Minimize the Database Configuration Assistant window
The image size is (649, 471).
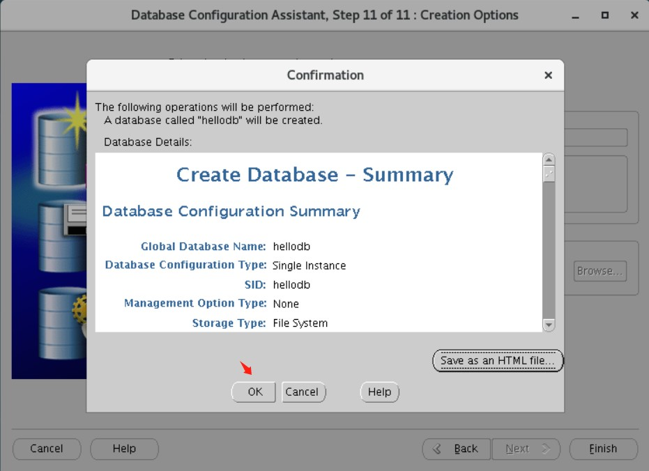pyautogui.click(x=575, y=16)
